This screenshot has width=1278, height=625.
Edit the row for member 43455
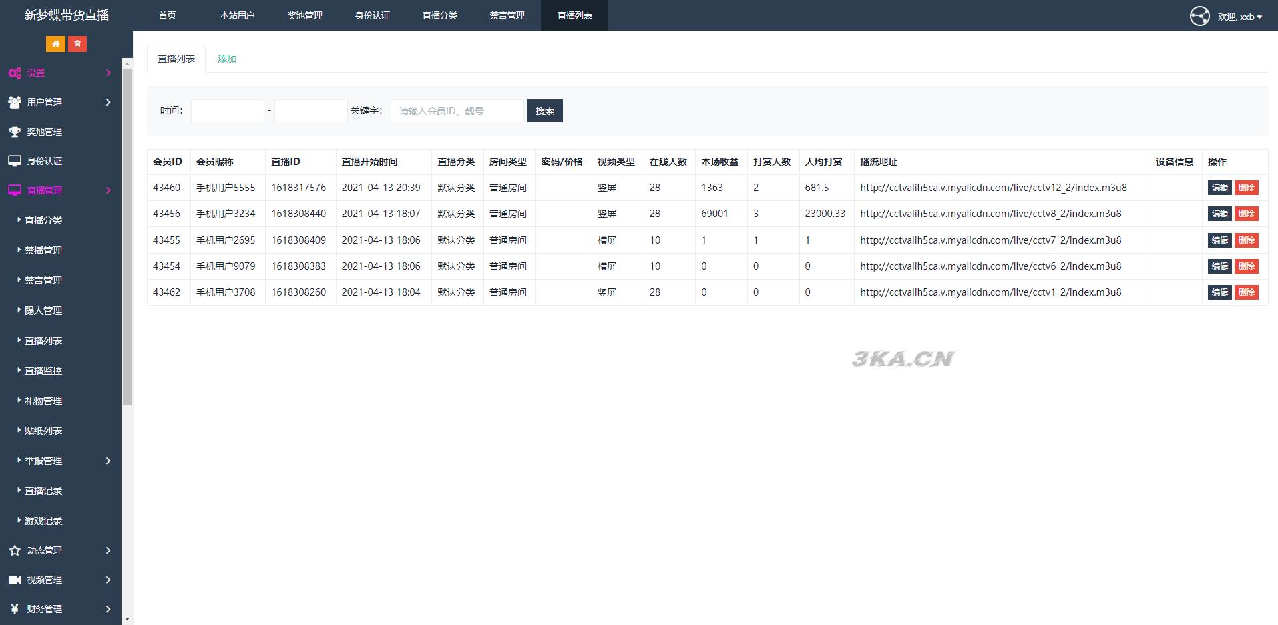pos(1219,240)
